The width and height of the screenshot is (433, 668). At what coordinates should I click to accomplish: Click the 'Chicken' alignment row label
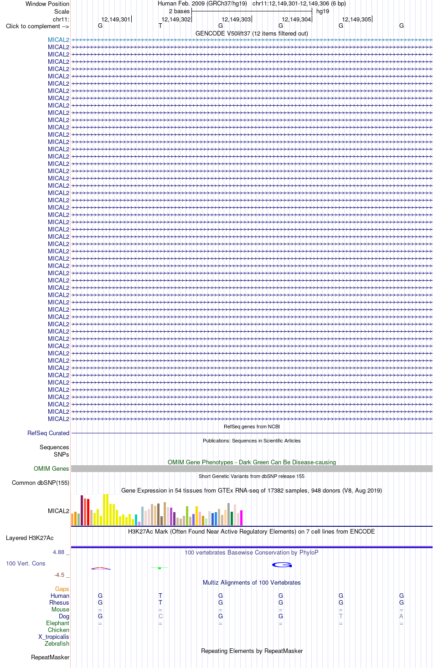[58, 630]
